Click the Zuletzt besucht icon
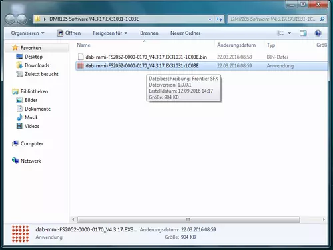The height and width of the screenshot is (250, 333). (x=19, y=74)
